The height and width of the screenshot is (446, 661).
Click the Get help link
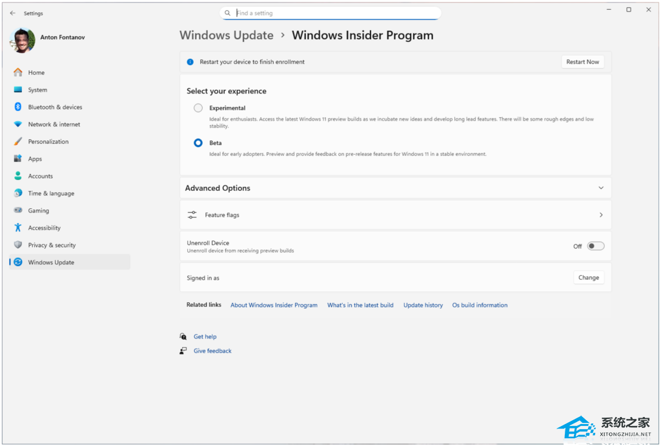click(x=205, y=336)
